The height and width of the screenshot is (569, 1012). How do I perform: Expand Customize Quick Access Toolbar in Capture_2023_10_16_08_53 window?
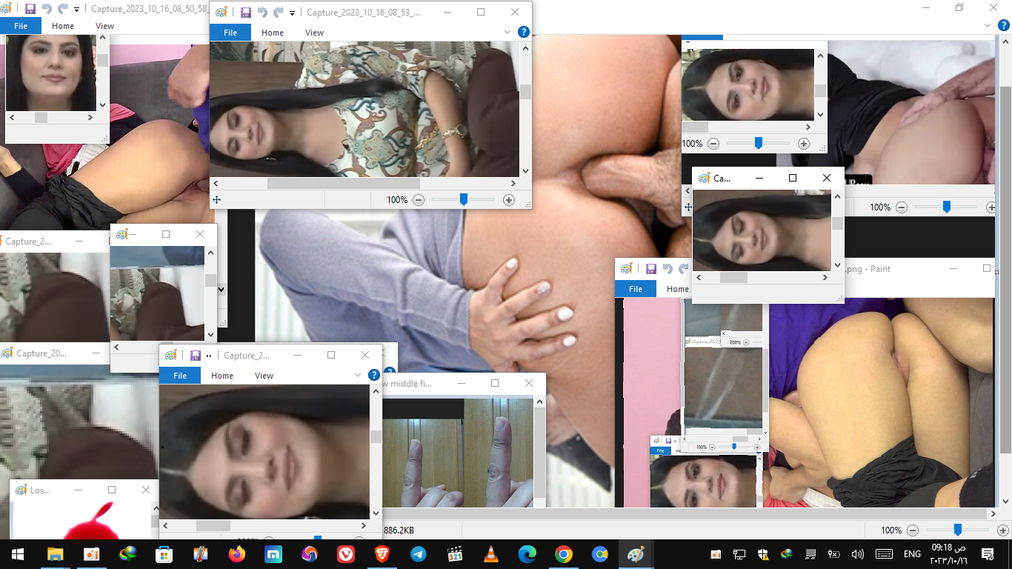(x=293, y=13)
